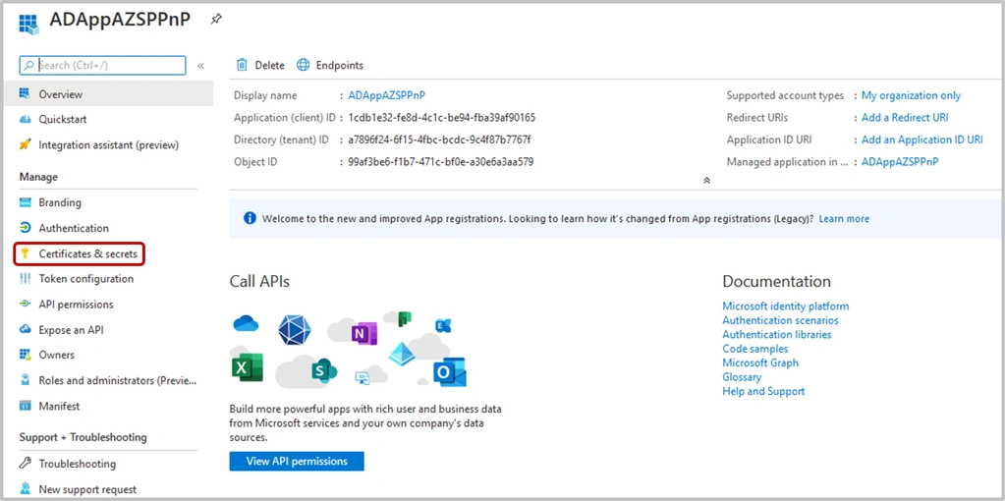This screenshot has width=1005, height=501.
Task: Click the API permissions icon
Action: pos(25,305)
